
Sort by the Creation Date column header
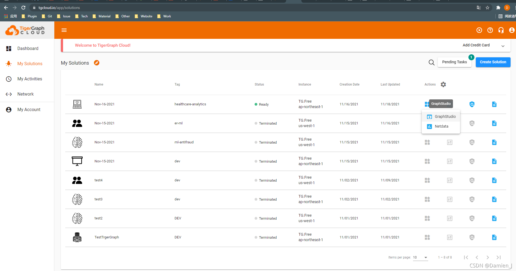coord(349,84)
